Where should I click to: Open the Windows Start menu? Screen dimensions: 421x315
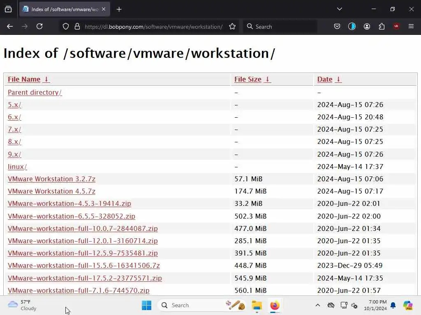pos(147,305)
